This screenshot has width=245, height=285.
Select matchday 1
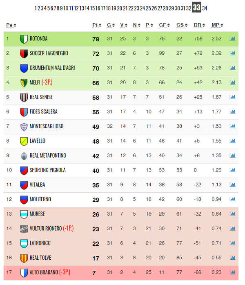click(36, 8)
